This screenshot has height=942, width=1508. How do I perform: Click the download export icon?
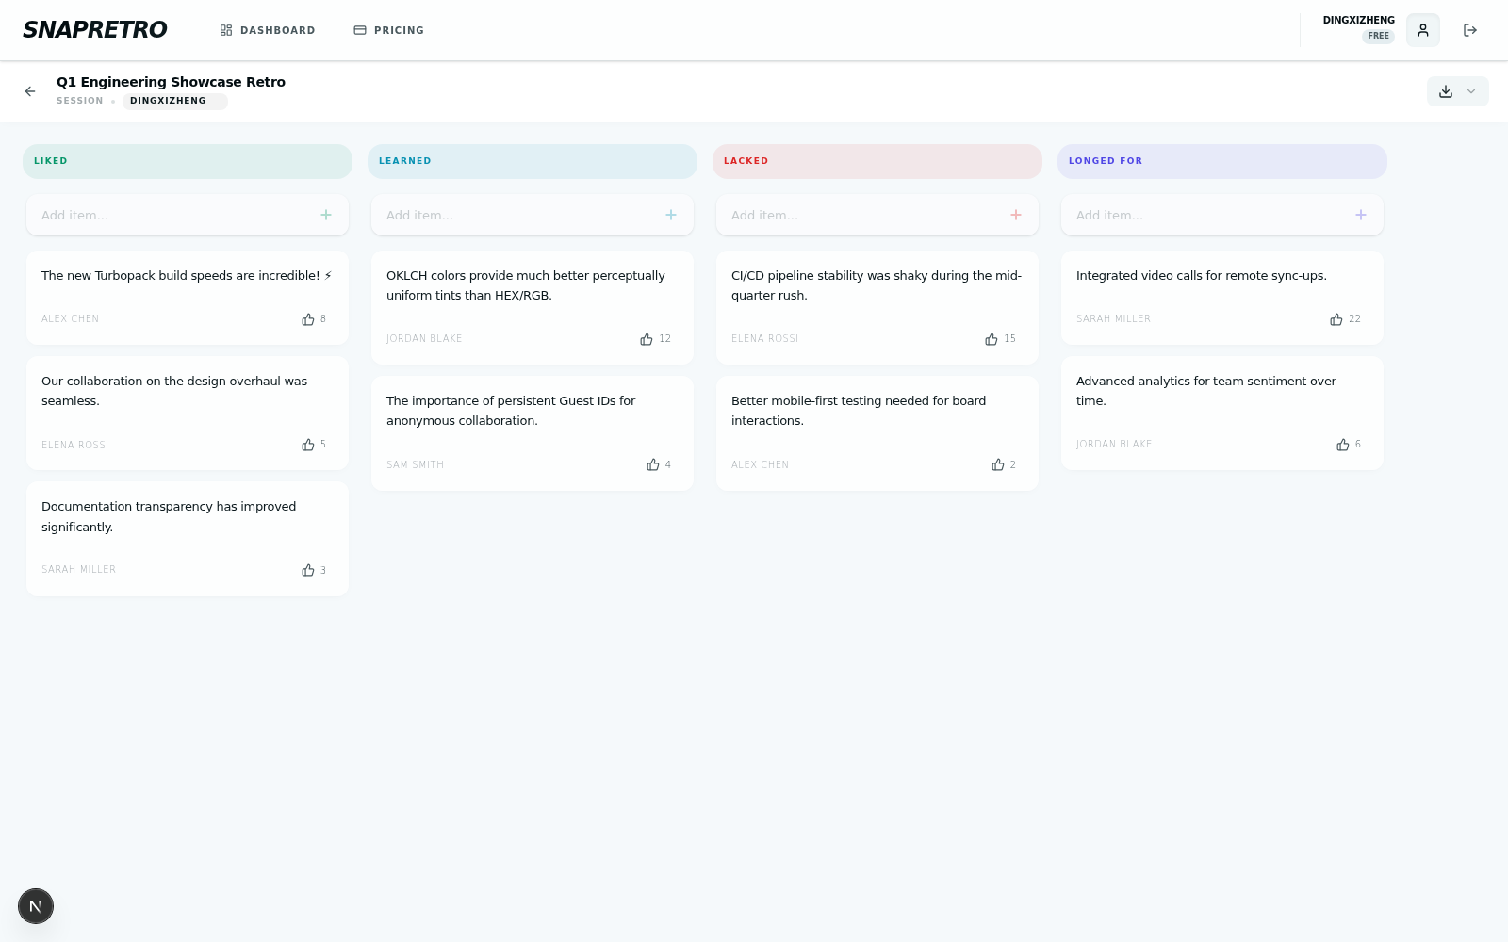pyautogui.click(x=1446, y=91)
